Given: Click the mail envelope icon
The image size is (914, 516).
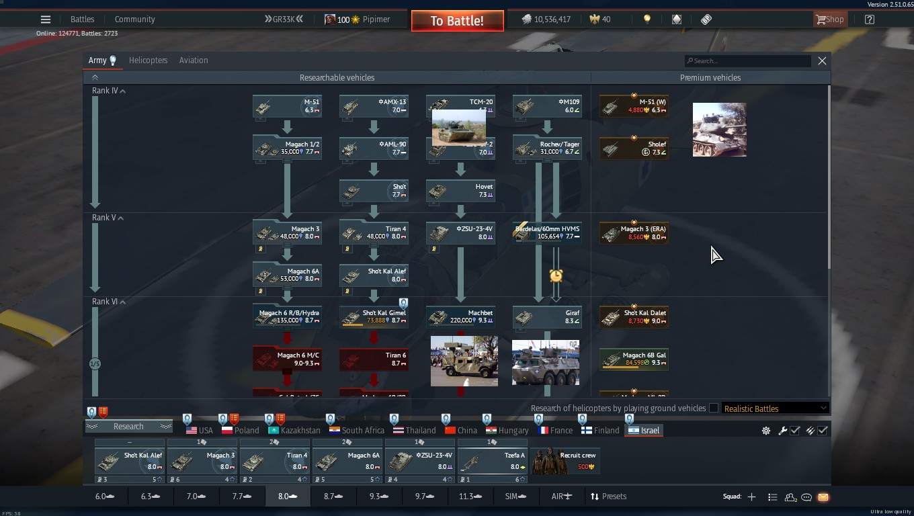Looking at the screenshot, I should click(x=823, y=497).
